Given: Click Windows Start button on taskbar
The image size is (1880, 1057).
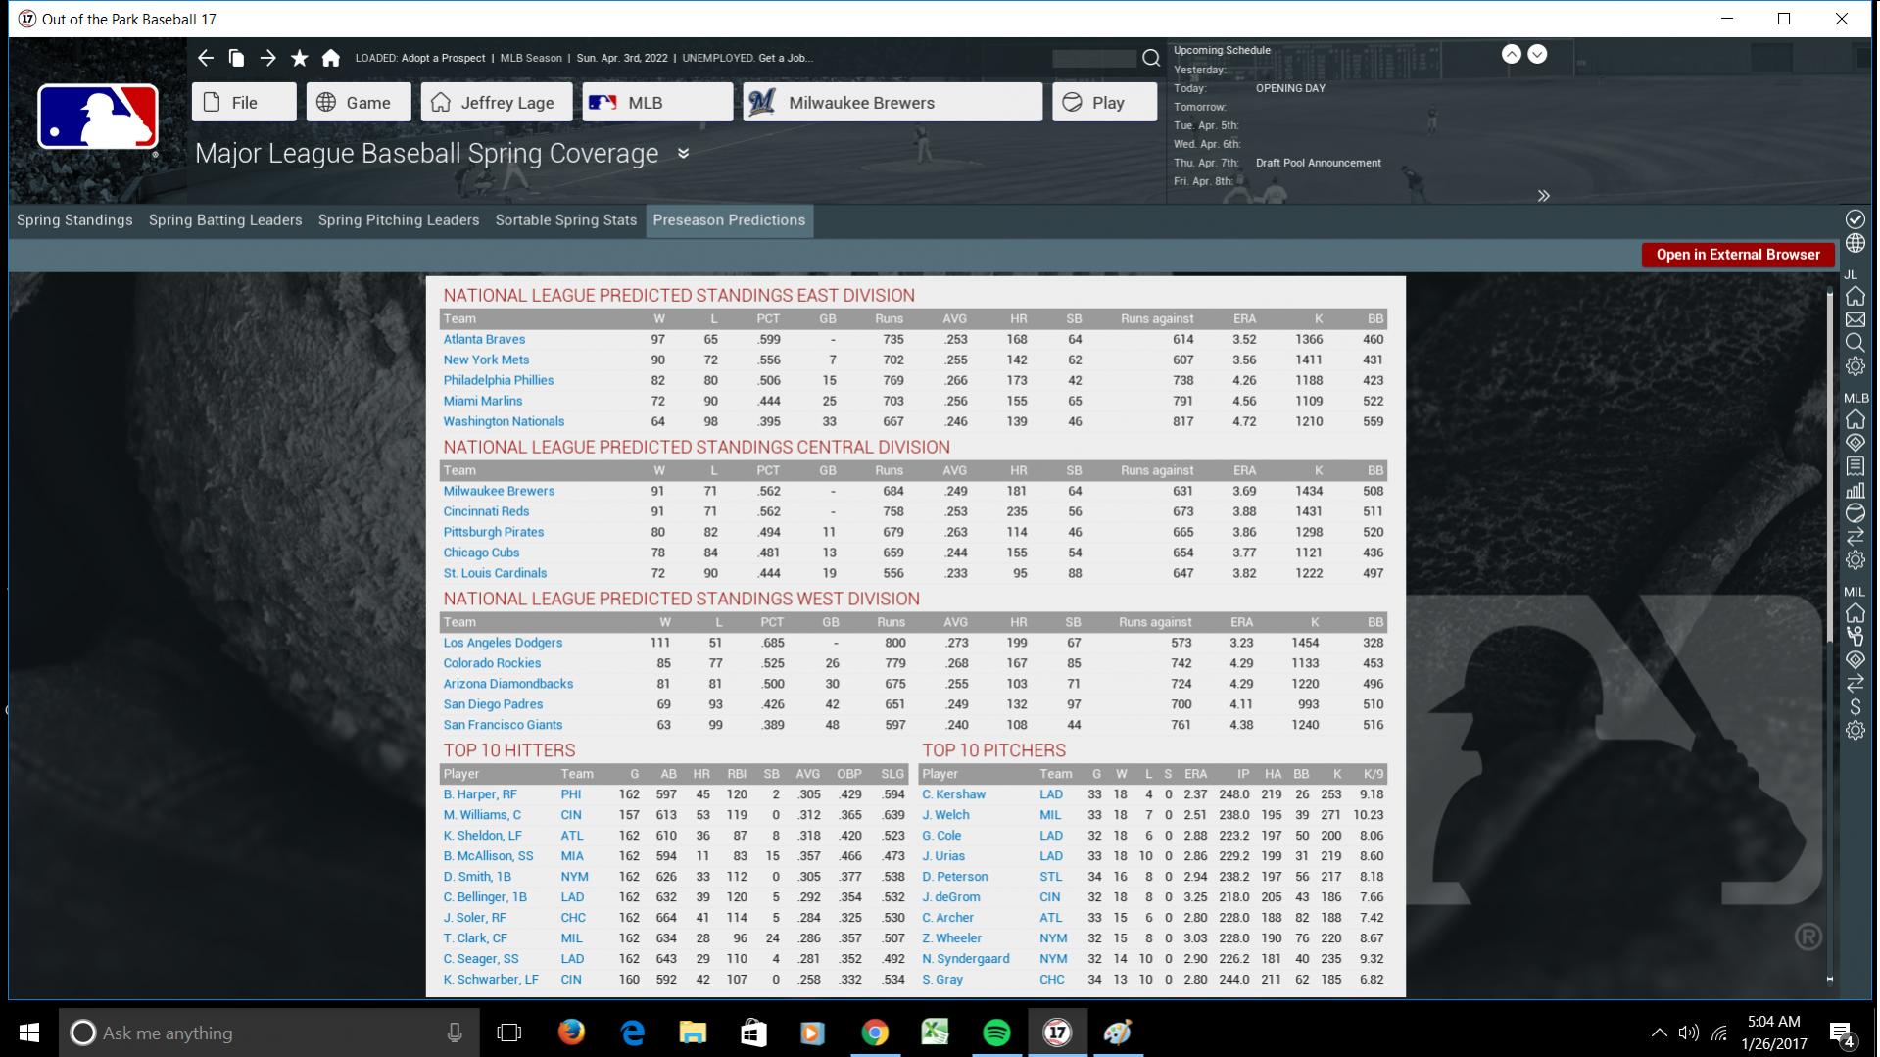Looking at the screenshot, I should click(29, 1033).
